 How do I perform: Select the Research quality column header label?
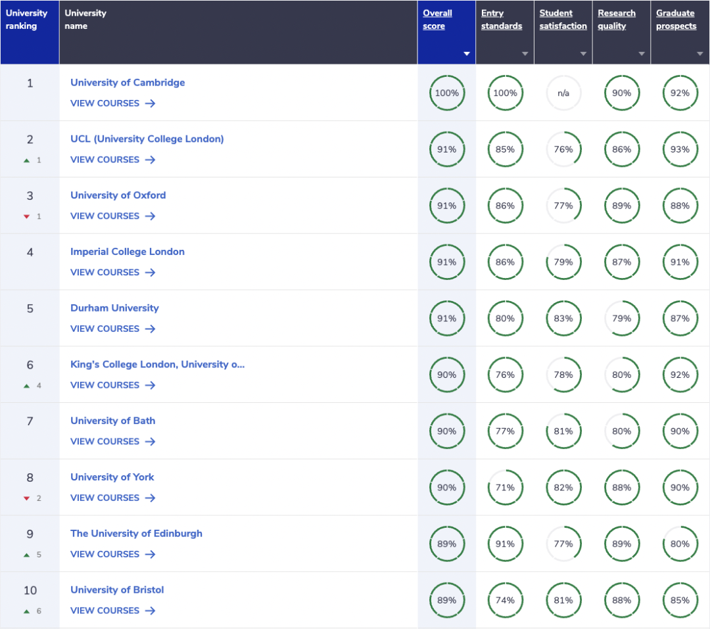tap(617, 20)
